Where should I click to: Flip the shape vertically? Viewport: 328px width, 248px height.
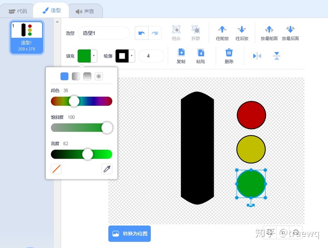pyautogui.click(x=277, y=56)
